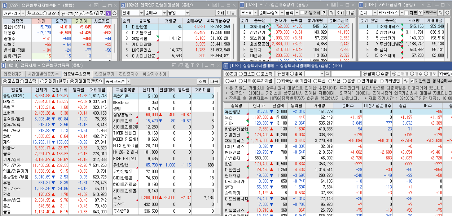Select the SK하이닉스 row in window 1052 table

[338, 141]
